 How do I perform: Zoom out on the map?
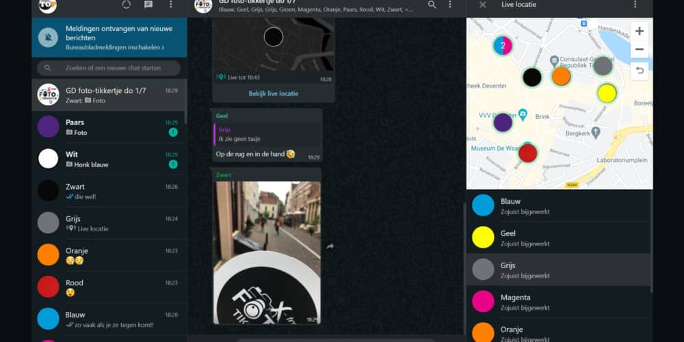[x=639, y=49]
